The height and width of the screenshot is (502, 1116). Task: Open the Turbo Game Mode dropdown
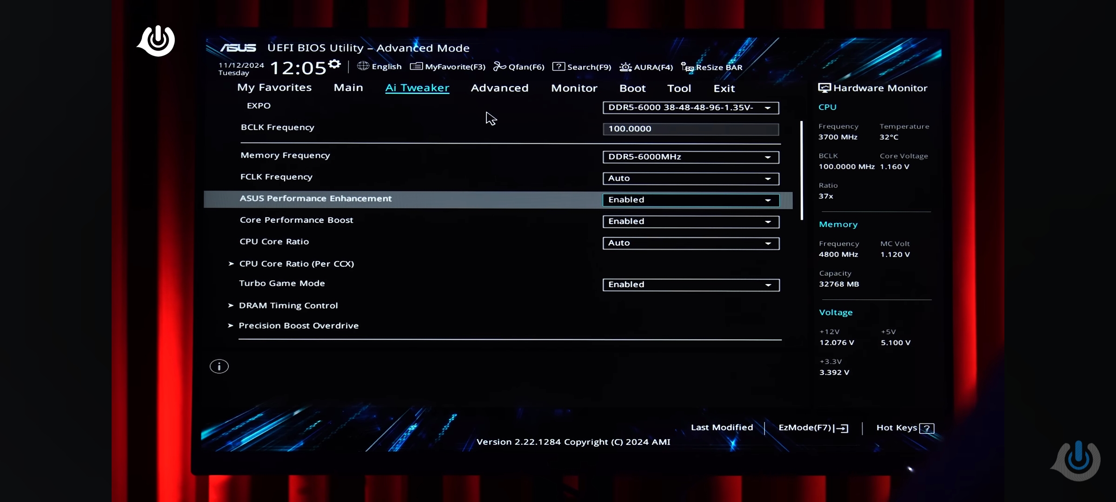click(x=691, y=284)
